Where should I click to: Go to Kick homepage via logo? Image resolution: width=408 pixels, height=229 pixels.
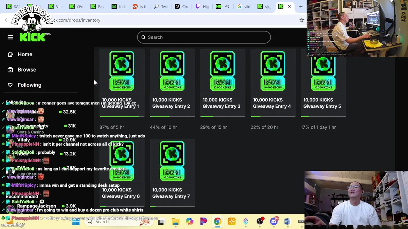(32, 37)
